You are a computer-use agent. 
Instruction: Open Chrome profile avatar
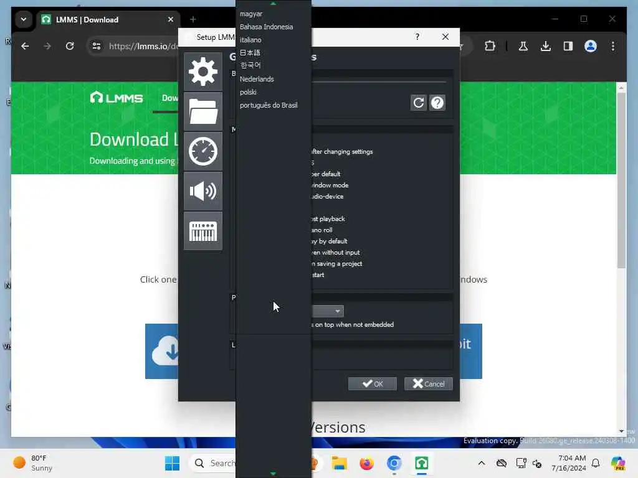[x=591, y=46]
